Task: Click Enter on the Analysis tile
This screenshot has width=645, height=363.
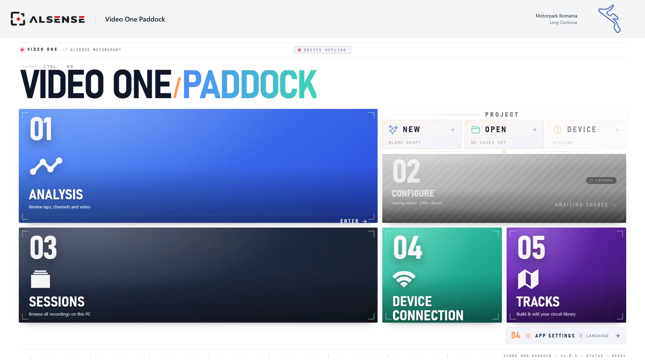Action: (x=353, y=221)
